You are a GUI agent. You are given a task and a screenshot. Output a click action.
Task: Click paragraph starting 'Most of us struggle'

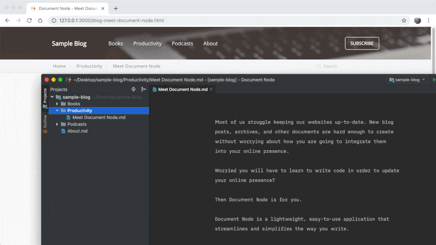tap(304, 137)
